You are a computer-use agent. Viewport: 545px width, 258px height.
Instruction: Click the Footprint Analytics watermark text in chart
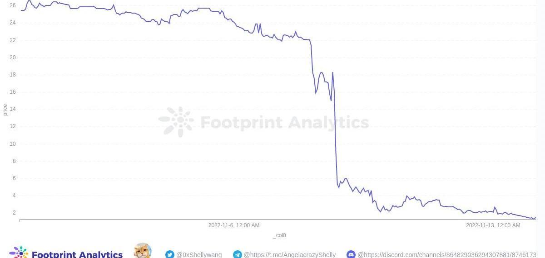coord(284,123)
